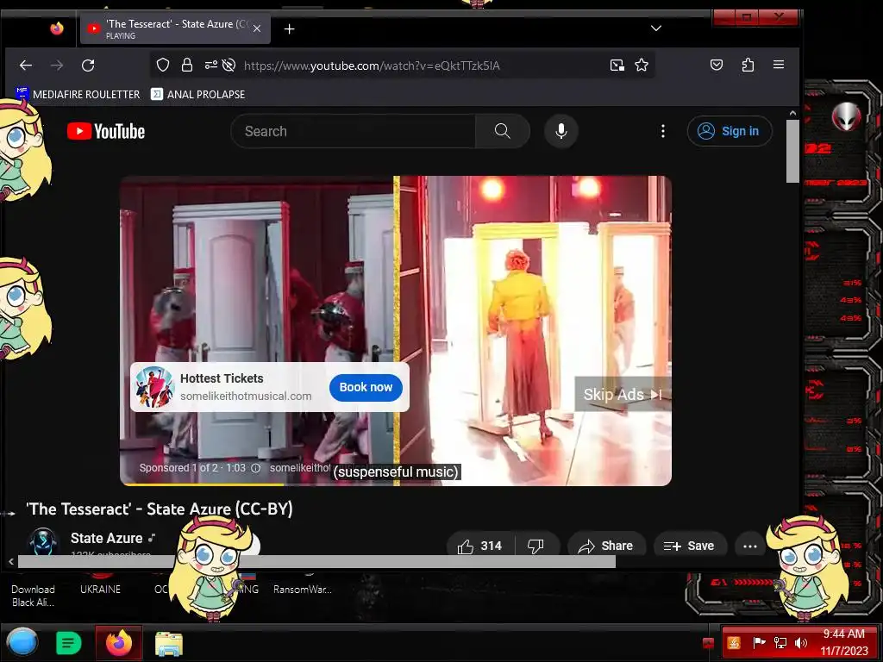Click the magnifier search button on YouTube
The width and height of the screenshot is (883, 662).
[x=503, y=131]
